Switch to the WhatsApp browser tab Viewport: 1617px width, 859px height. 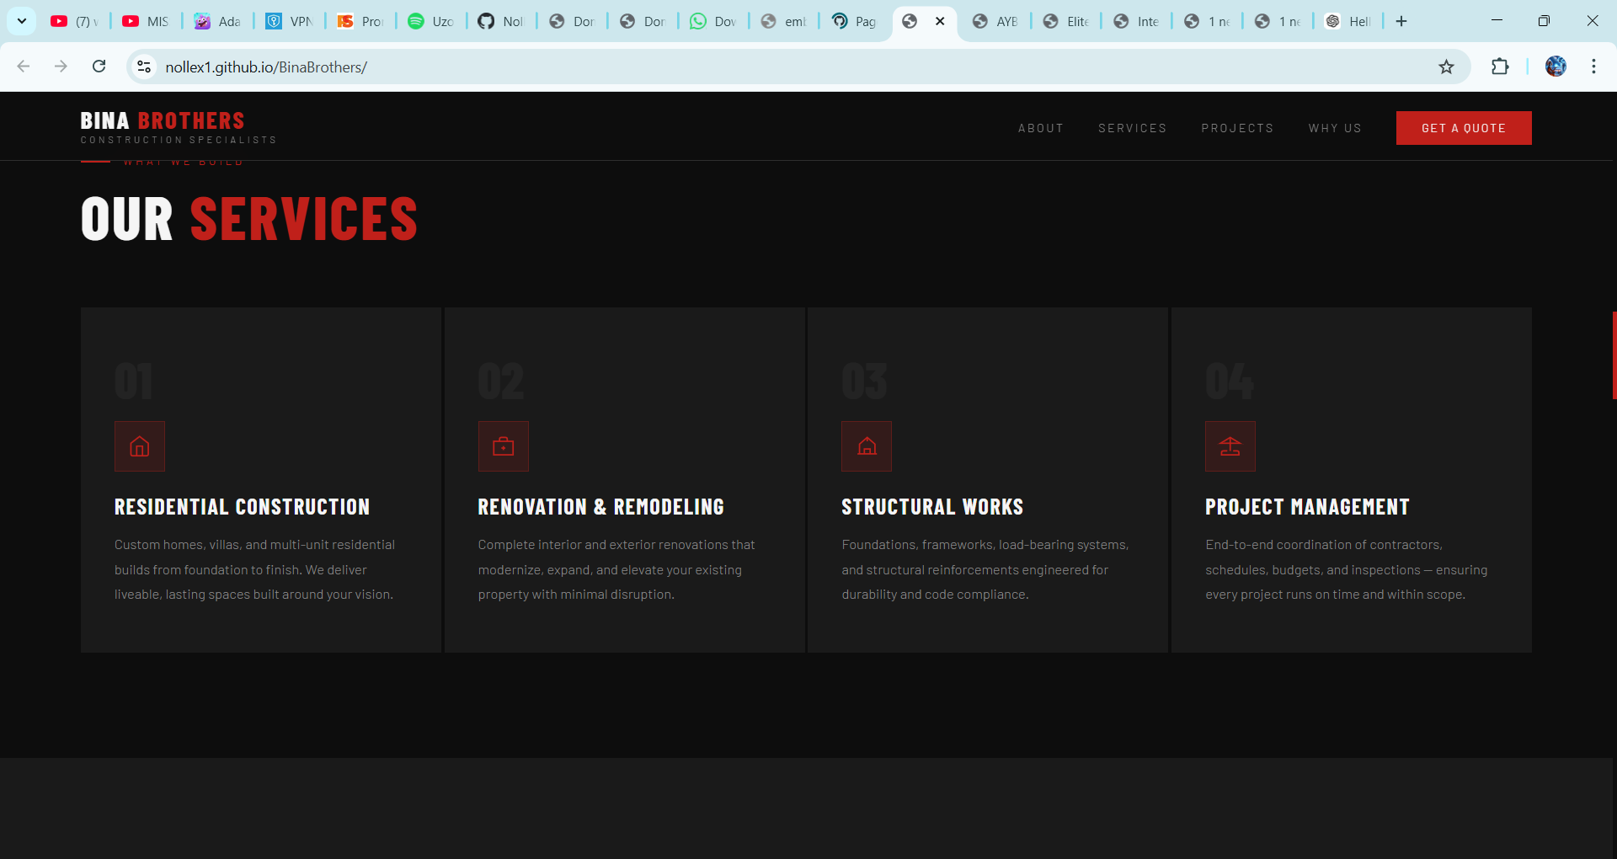(x=712, y=21)
